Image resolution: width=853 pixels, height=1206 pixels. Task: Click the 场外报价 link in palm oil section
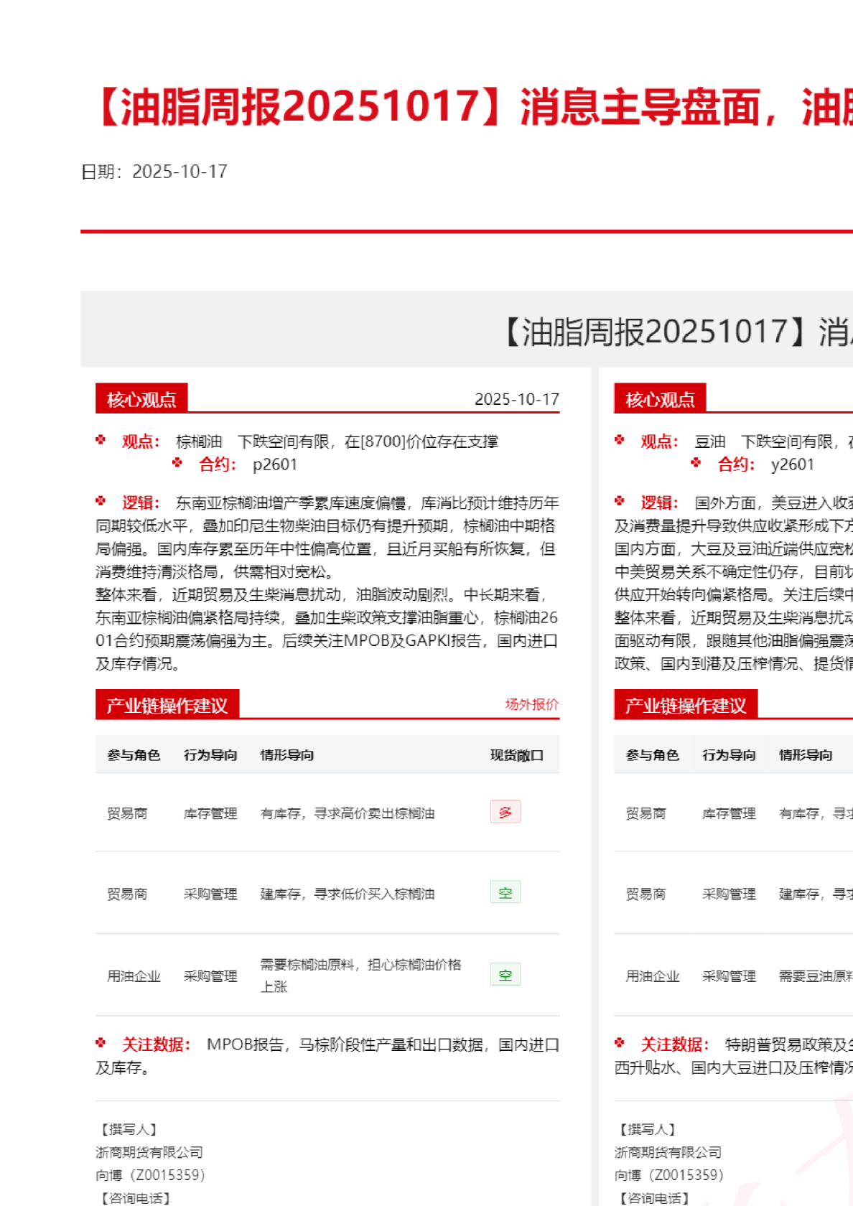point(531,704)
